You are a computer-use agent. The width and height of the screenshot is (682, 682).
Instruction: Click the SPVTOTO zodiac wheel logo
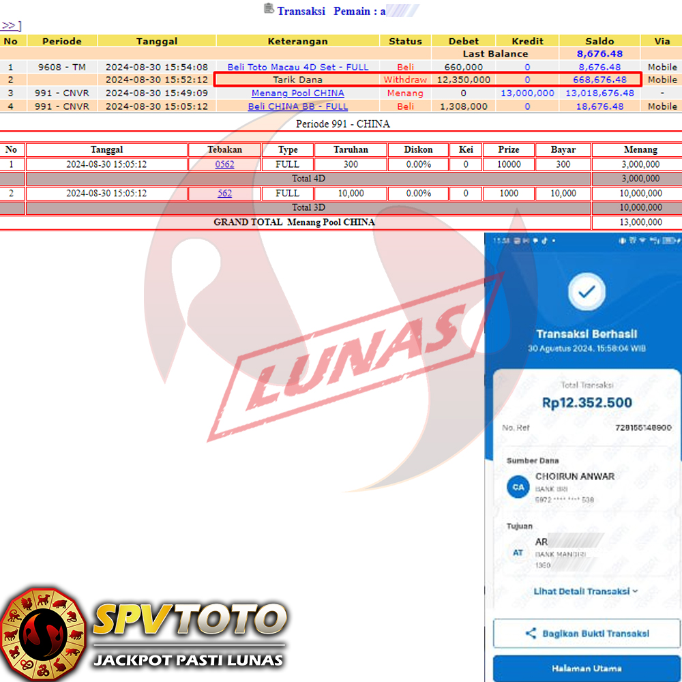43,632
